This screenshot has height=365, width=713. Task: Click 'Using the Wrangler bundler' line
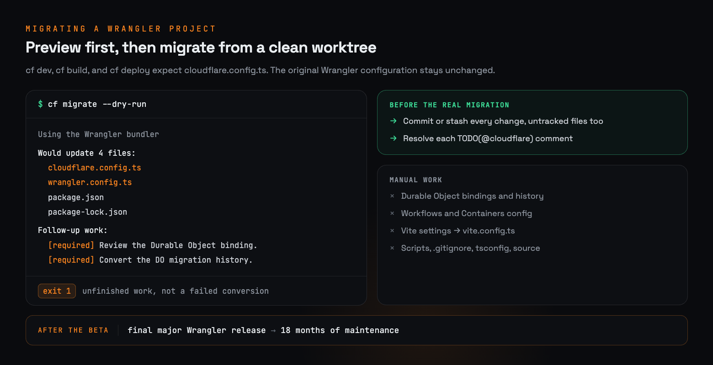point(99,134)
